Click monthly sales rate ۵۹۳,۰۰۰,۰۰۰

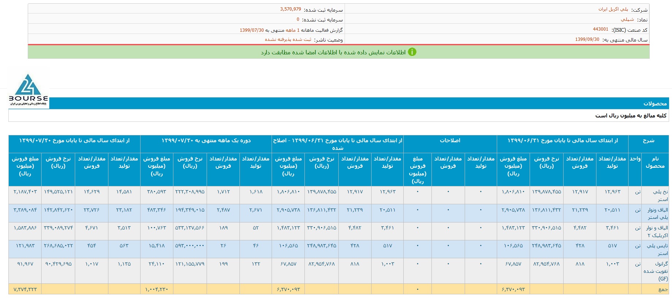coord(190,245)
